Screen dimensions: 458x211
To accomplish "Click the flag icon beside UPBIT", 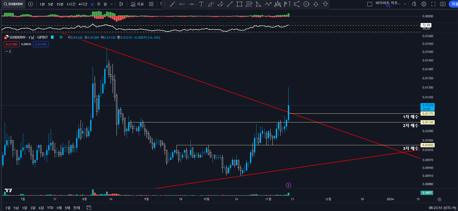I will pos(53,37).
